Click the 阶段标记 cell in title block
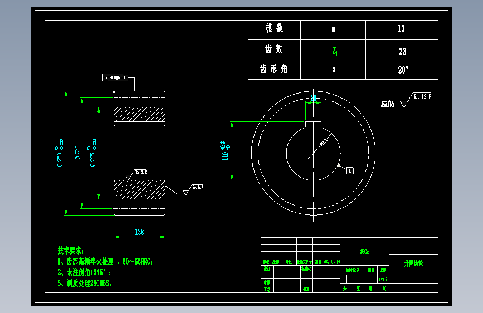 [353, 270]
